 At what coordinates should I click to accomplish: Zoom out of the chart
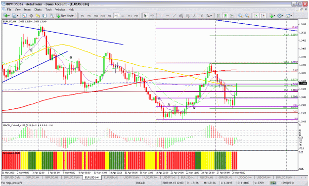click(x=247, y=15)
